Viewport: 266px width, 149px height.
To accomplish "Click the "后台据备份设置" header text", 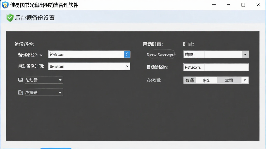I will pyautogui.click(x=35, y=18).
